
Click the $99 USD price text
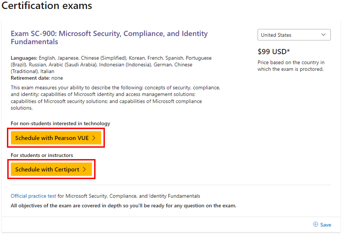[273, 52]
